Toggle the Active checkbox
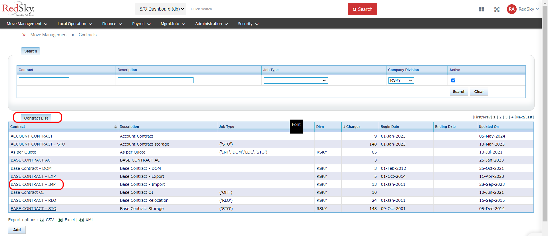548x236 pixels. tap(453, 80)
